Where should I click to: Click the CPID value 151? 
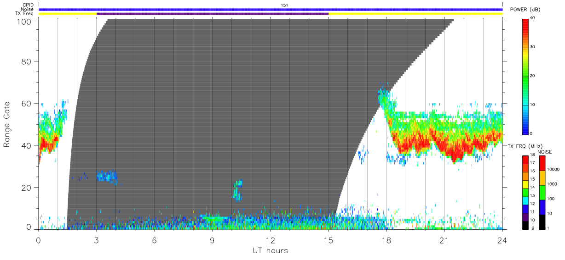tap(284, 5)
